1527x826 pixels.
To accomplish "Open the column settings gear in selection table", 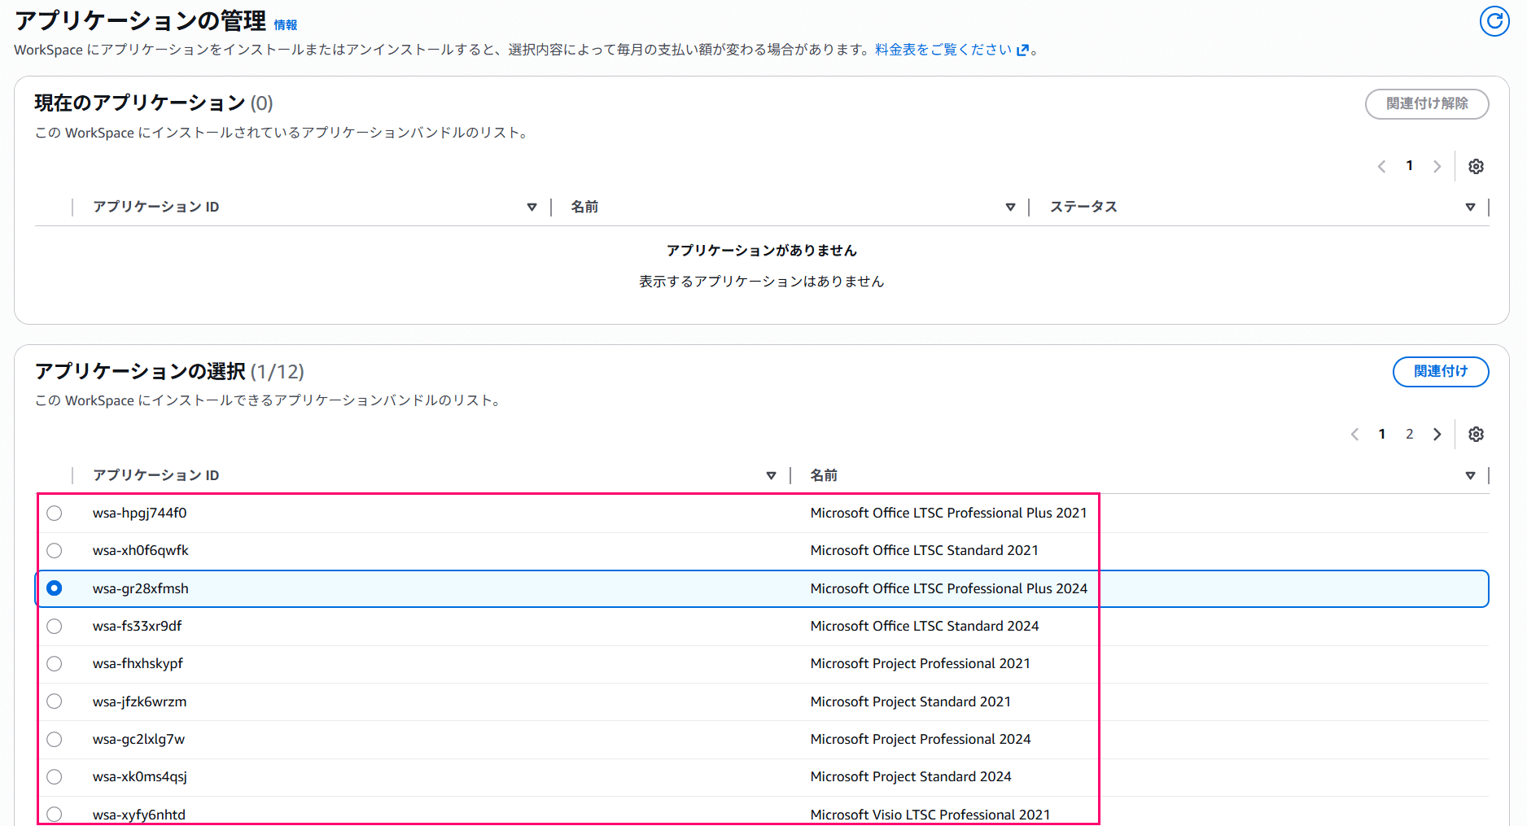I will [1477, 434].
